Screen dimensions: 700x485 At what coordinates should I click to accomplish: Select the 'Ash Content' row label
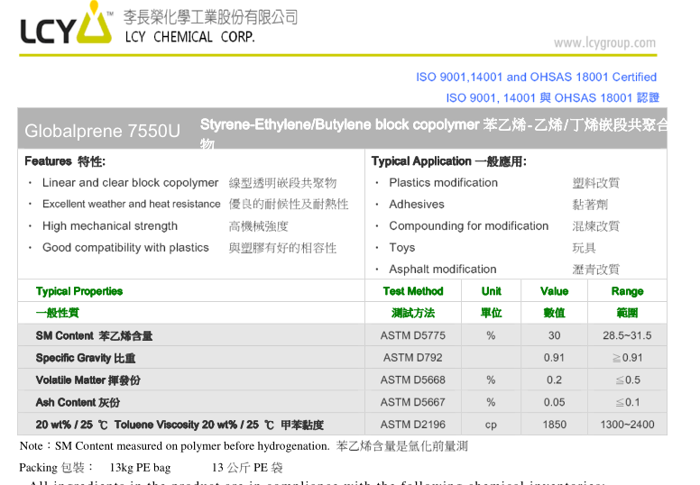[x=78, y=402]
